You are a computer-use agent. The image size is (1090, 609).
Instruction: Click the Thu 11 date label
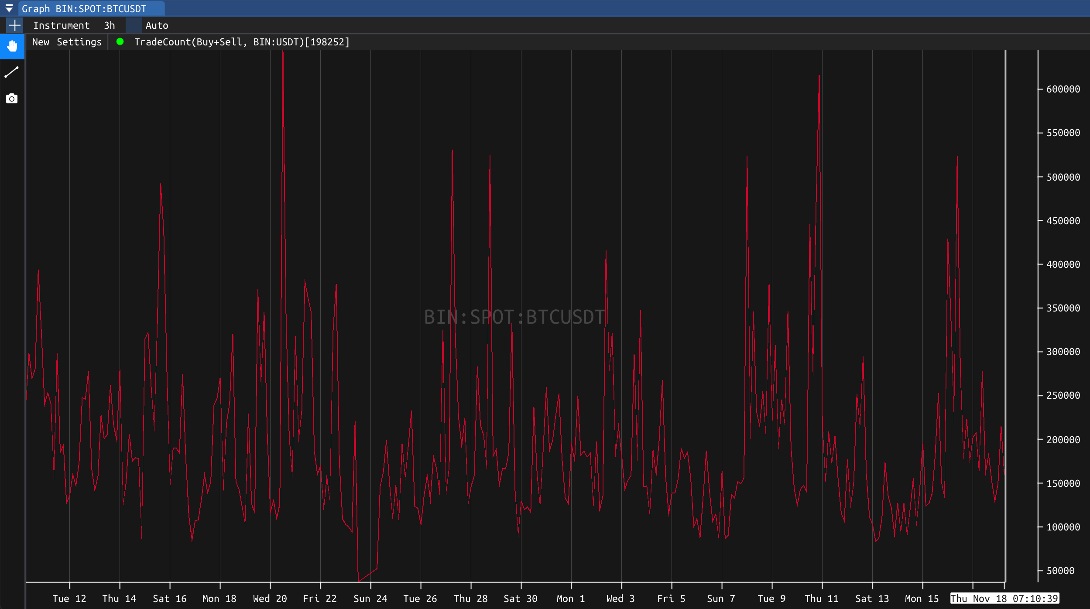pyautogui.click(x=822, y=599)
